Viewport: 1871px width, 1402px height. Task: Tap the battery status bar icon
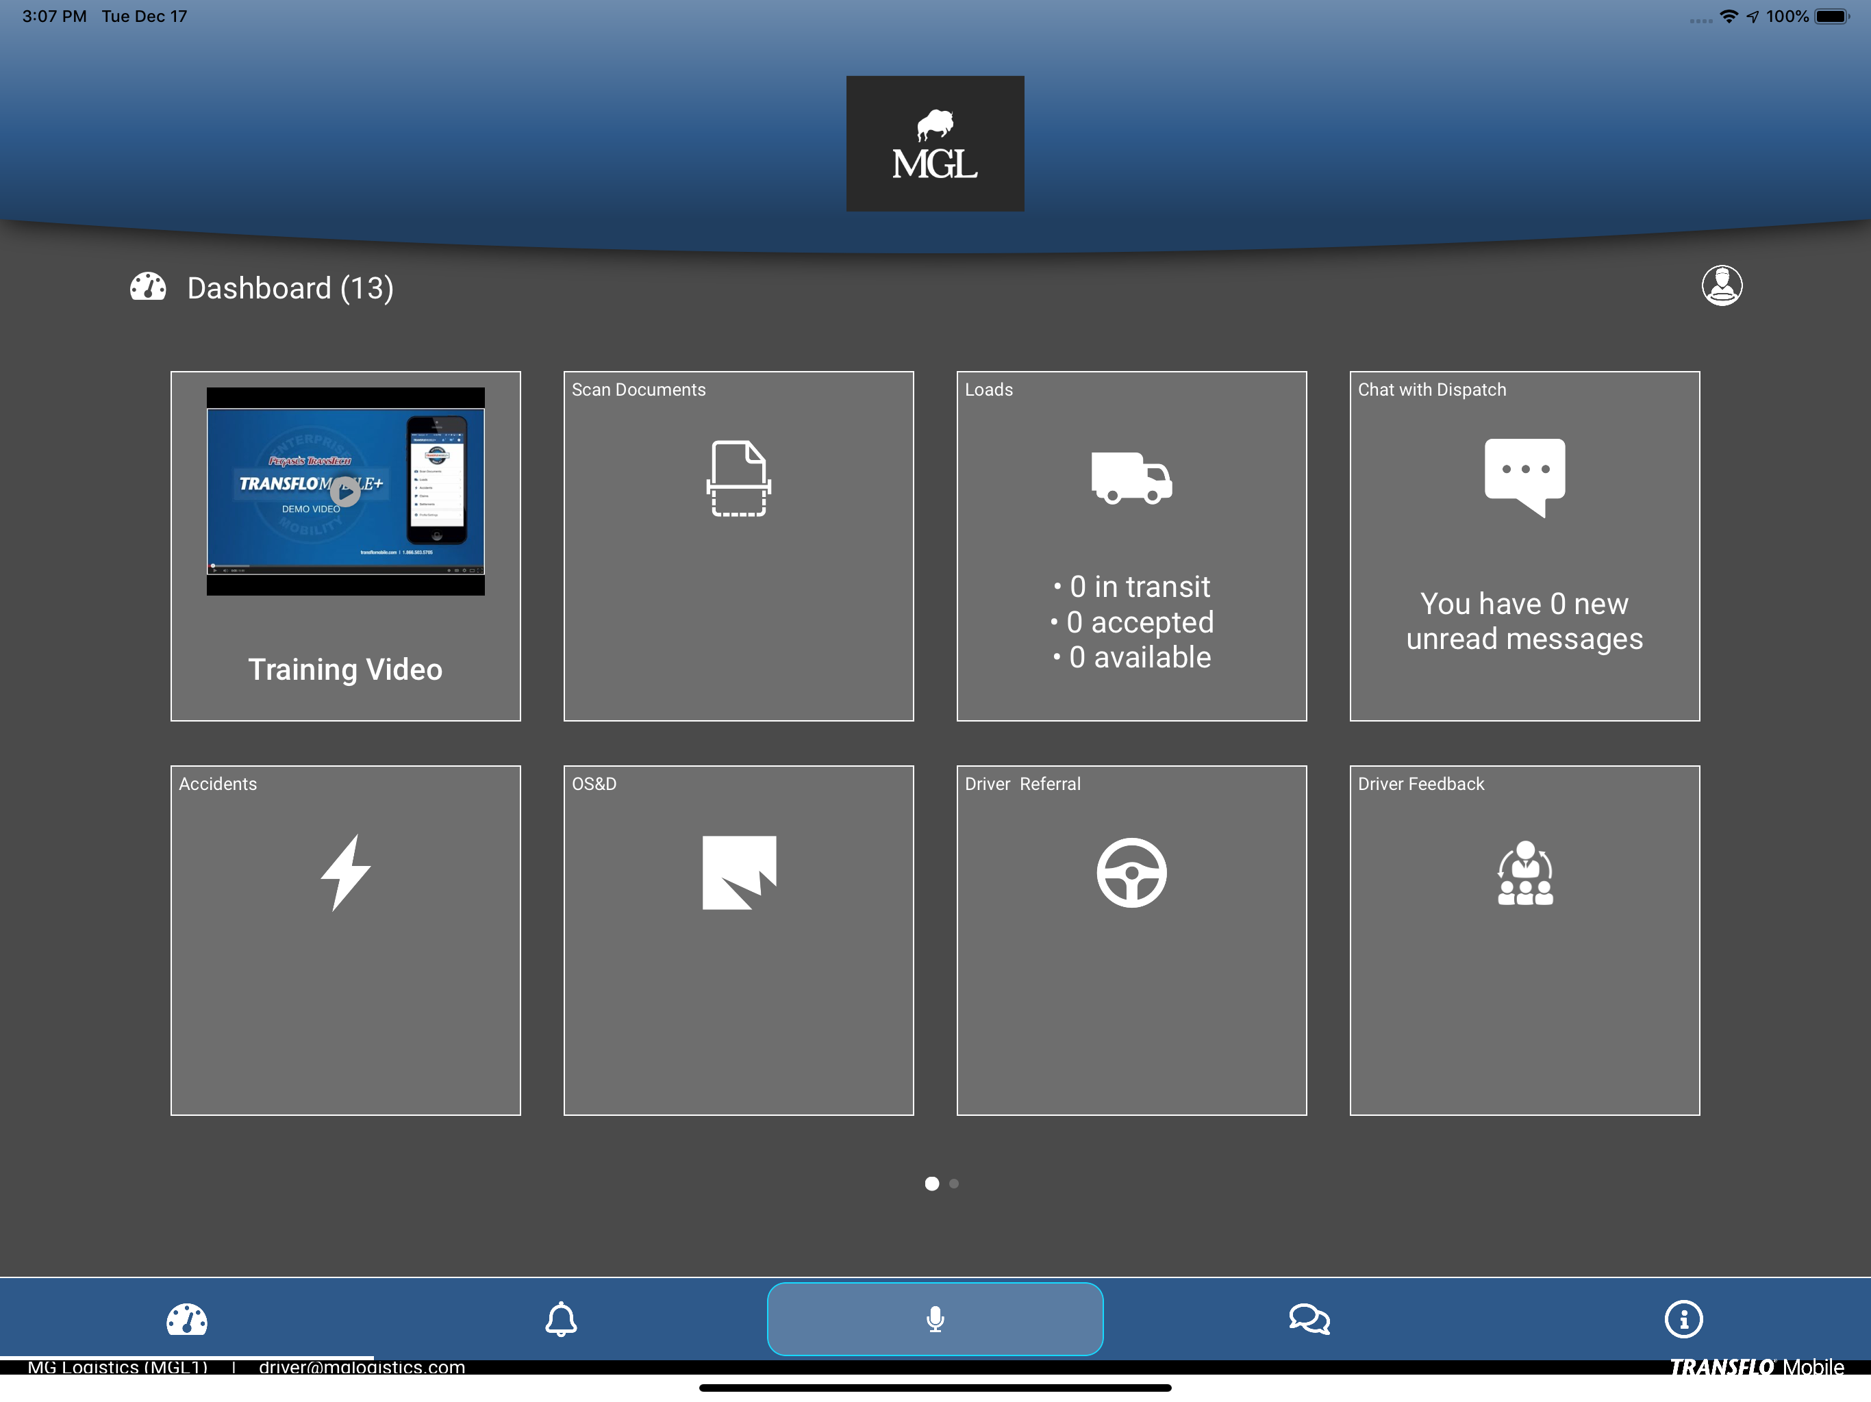click(1832, 16)
